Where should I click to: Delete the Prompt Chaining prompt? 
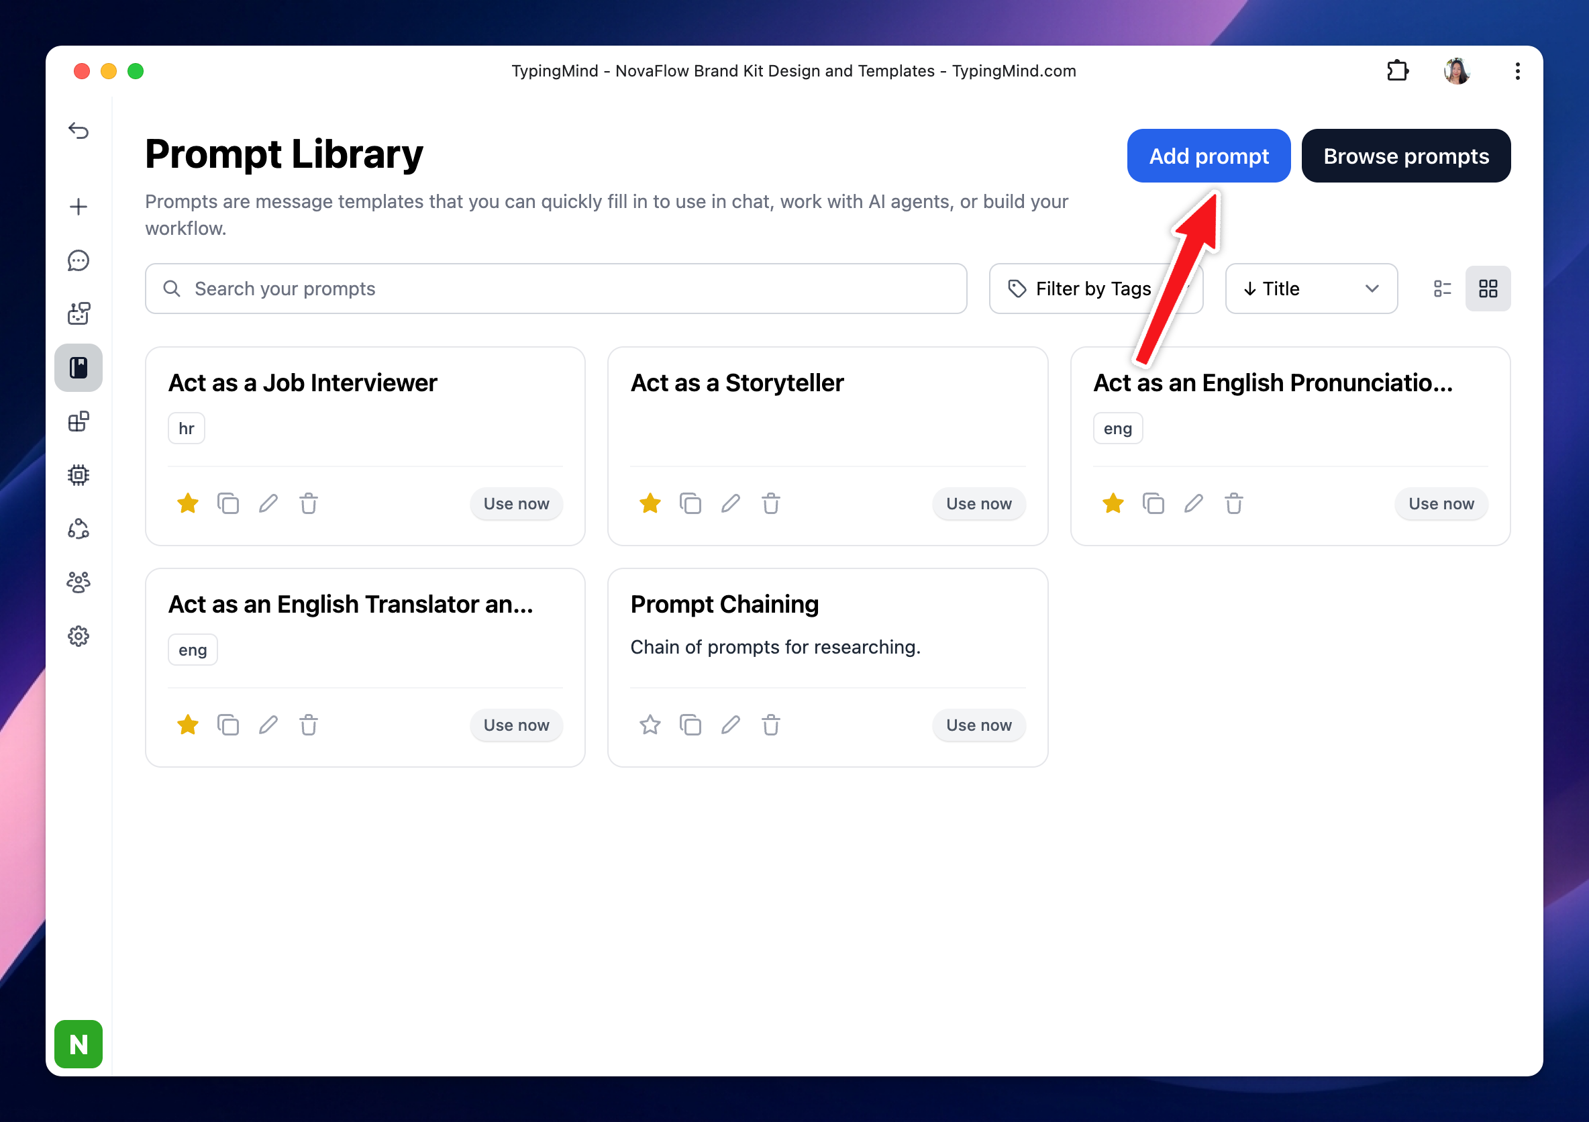pos(771,725)
